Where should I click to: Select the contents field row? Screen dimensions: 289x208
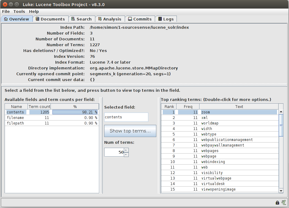[52, 112]
